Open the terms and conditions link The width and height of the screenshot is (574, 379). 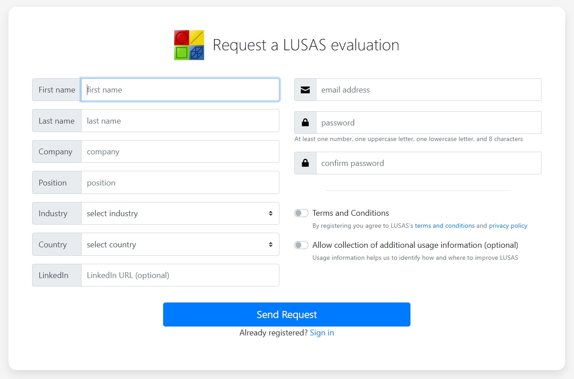click(x=445, y=226)
